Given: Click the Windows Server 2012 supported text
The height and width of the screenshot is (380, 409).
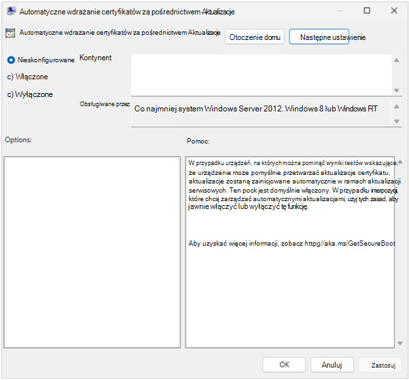Looking at the screenshot, I should tap(256, 109).
